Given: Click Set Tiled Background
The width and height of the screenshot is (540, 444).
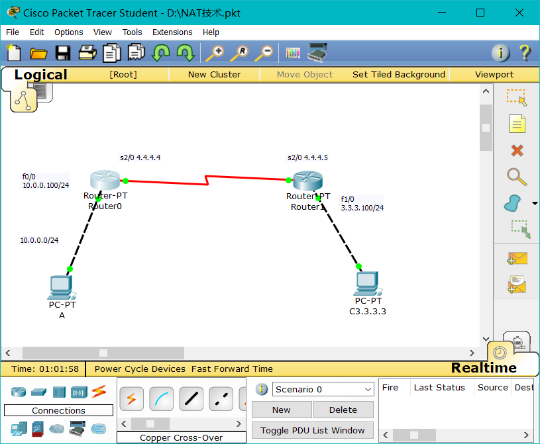Looking at the screenshot, I should [399, 75].
